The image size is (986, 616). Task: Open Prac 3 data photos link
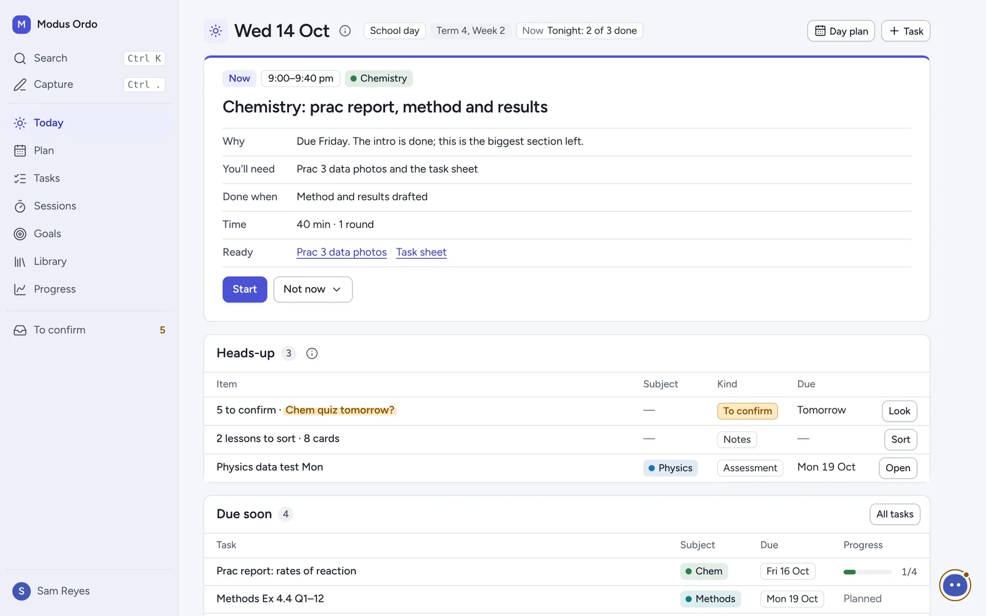tap(341, 253)
